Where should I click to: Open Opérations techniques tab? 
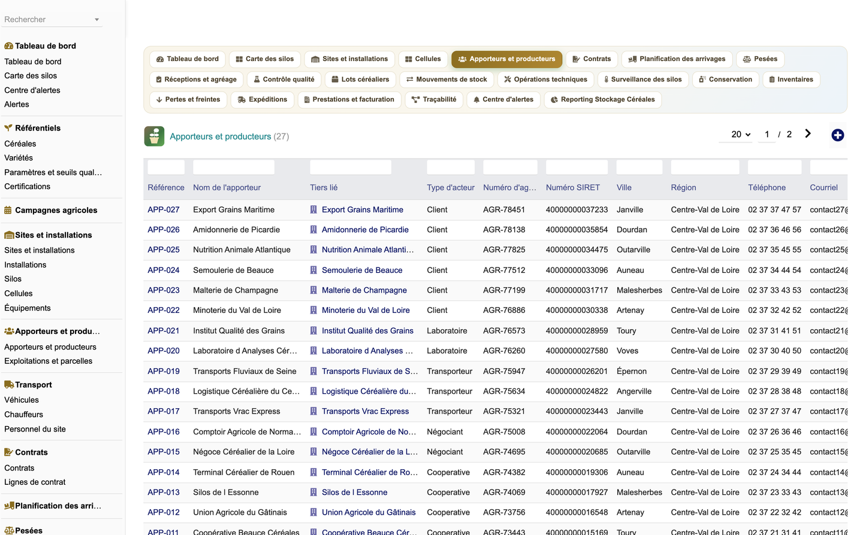pyautogui.click(x=545, y=80)
